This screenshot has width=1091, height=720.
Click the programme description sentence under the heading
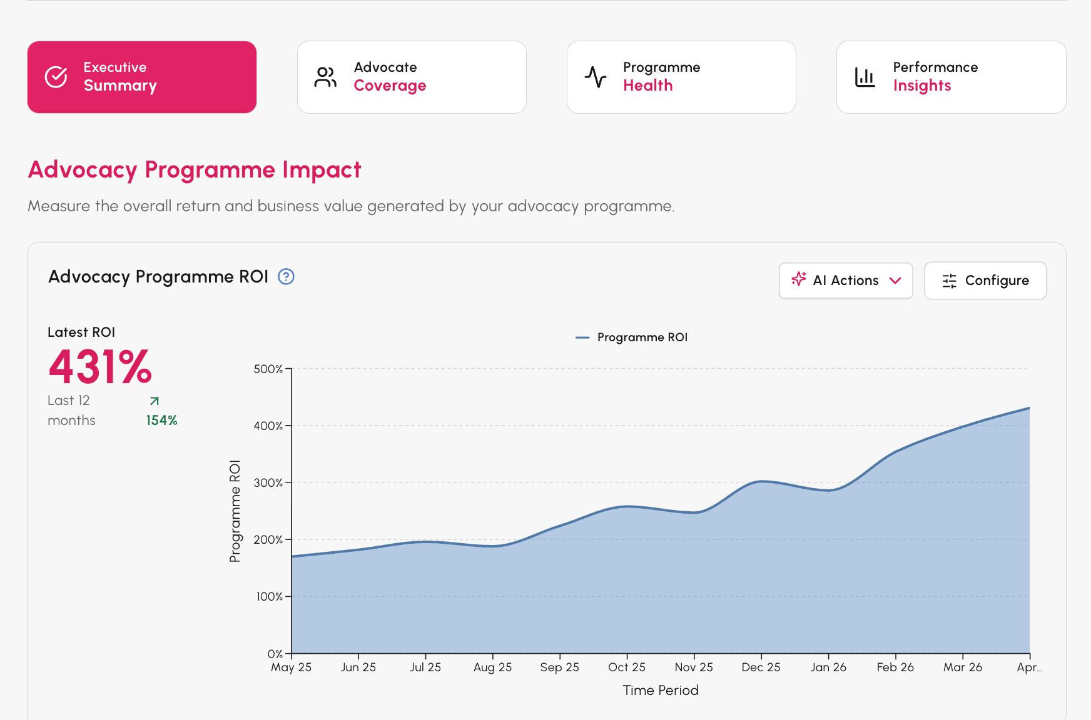351,206
